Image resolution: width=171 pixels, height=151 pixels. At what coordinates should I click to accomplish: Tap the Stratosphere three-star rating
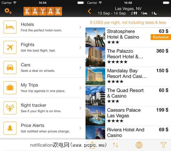tap(113, 42)
